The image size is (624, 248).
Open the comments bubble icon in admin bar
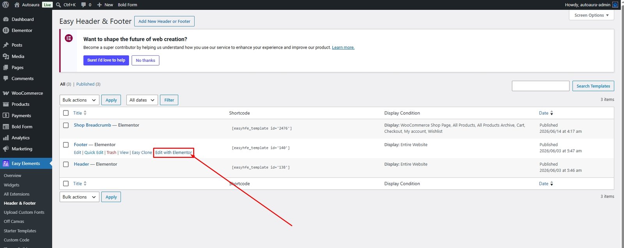(x=83, y=5)
